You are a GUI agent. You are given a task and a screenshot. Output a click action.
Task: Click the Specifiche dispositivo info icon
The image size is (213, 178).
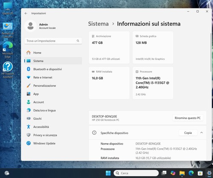pyautogui.click(x=94, y=133)
